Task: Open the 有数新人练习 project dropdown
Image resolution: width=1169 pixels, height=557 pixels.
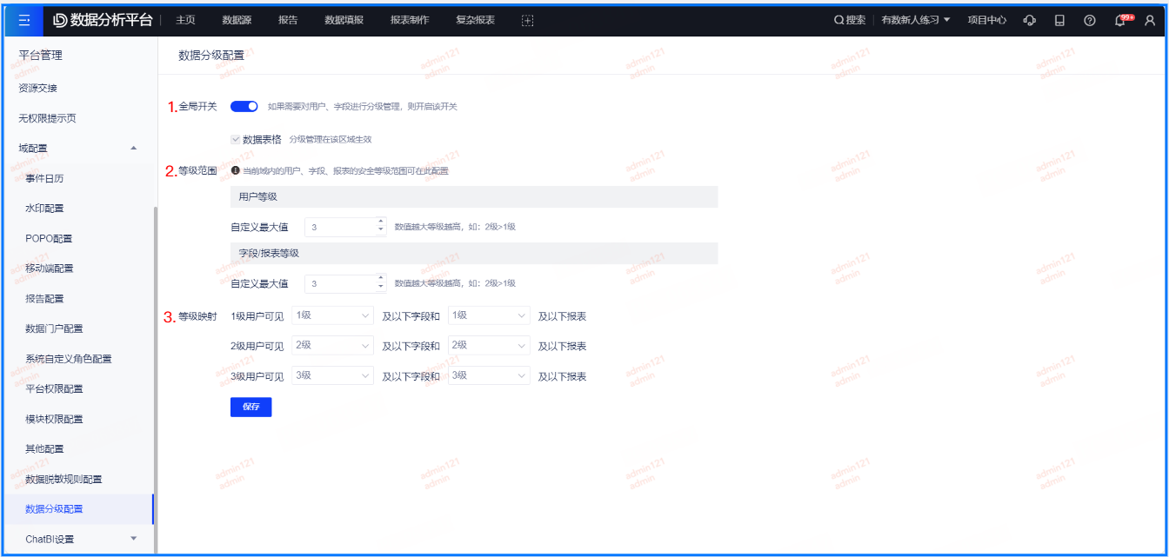Action: (915, 20)
